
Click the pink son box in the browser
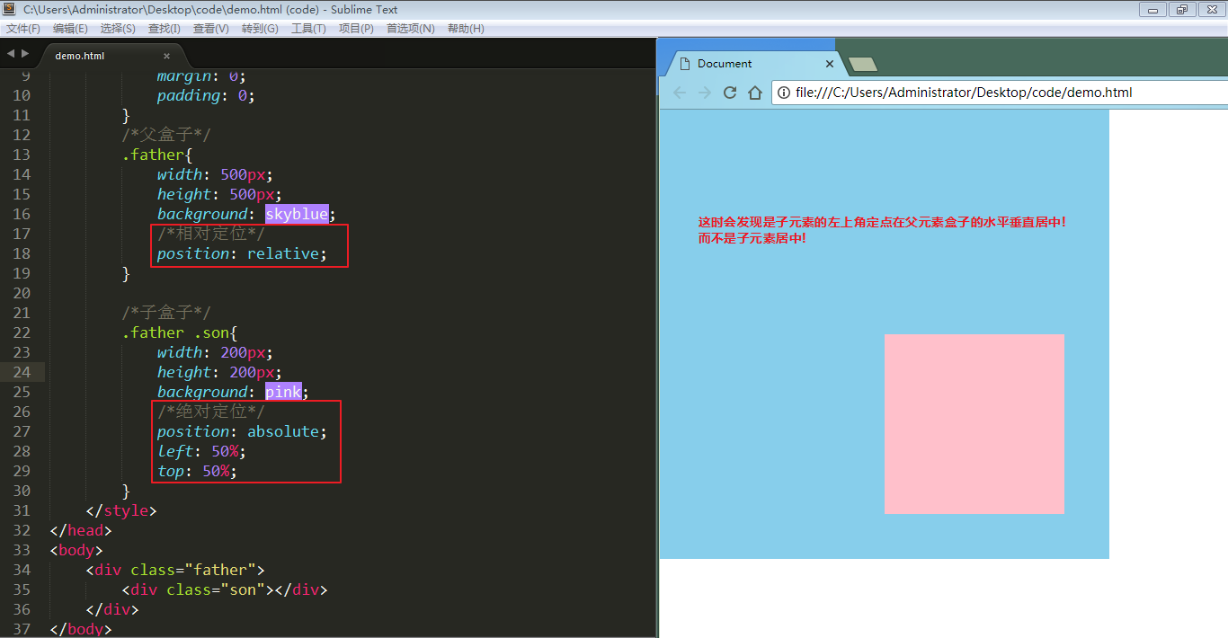[x=974, y=424]
